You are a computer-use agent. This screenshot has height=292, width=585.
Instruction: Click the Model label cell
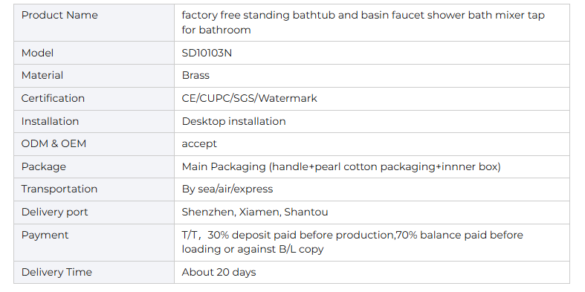(94, 53)
